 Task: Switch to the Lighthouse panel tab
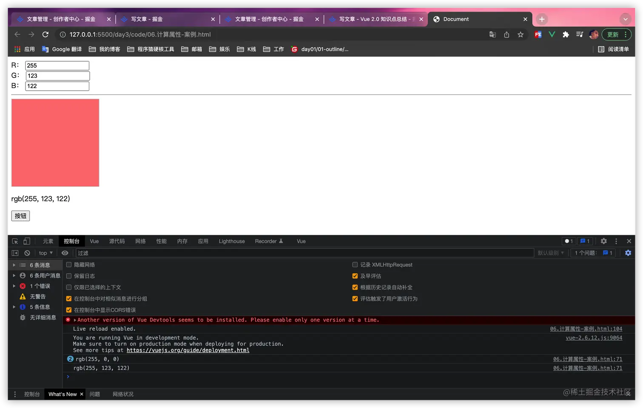[231, 241]
